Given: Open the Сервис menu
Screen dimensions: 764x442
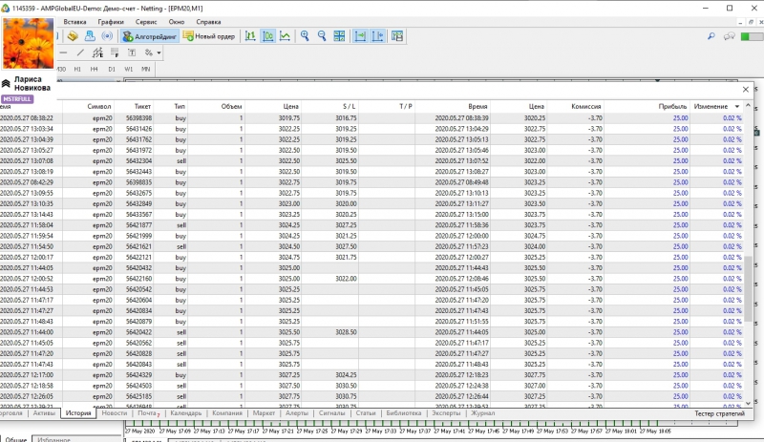Looking at the screenshot, I should tap(147, 20).
